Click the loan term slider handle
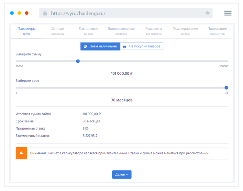 pos(226,88)
